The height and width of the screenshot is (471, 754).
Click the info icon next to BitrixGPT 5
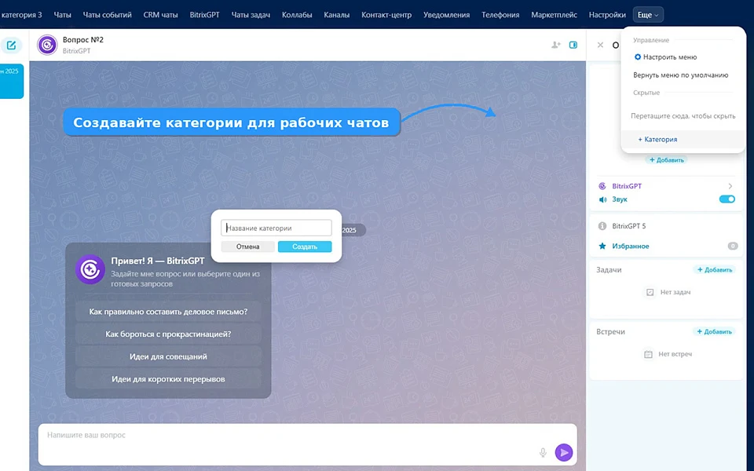point(602,226)
